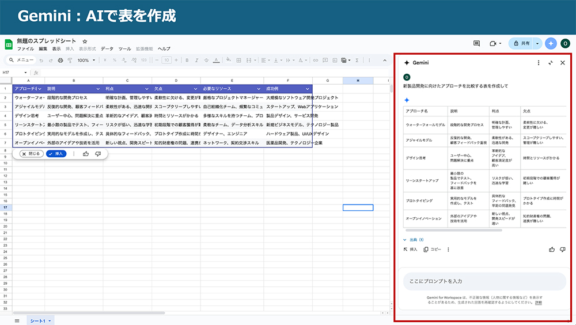Open the ファイル menu

pyautogui.click(x=25, y=49)
